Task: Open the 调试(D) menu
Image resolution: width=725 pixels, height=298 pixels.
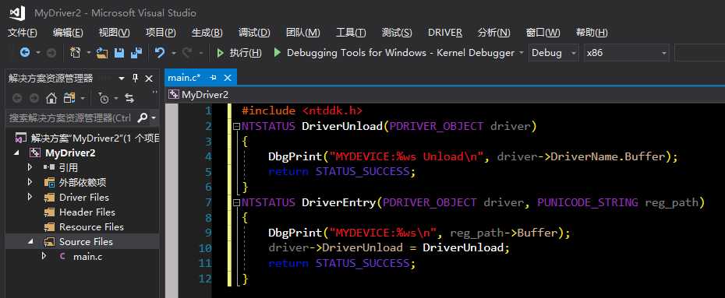Action: (x=254, y=33)
